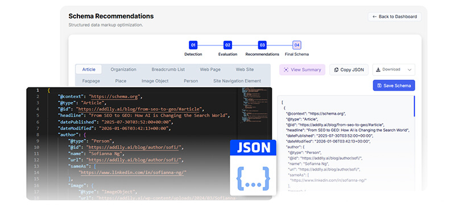Image resolution: width=455 pixels, height=212 pixels.
Task: Click line number 8 in code editor
Action: [38, 135]
